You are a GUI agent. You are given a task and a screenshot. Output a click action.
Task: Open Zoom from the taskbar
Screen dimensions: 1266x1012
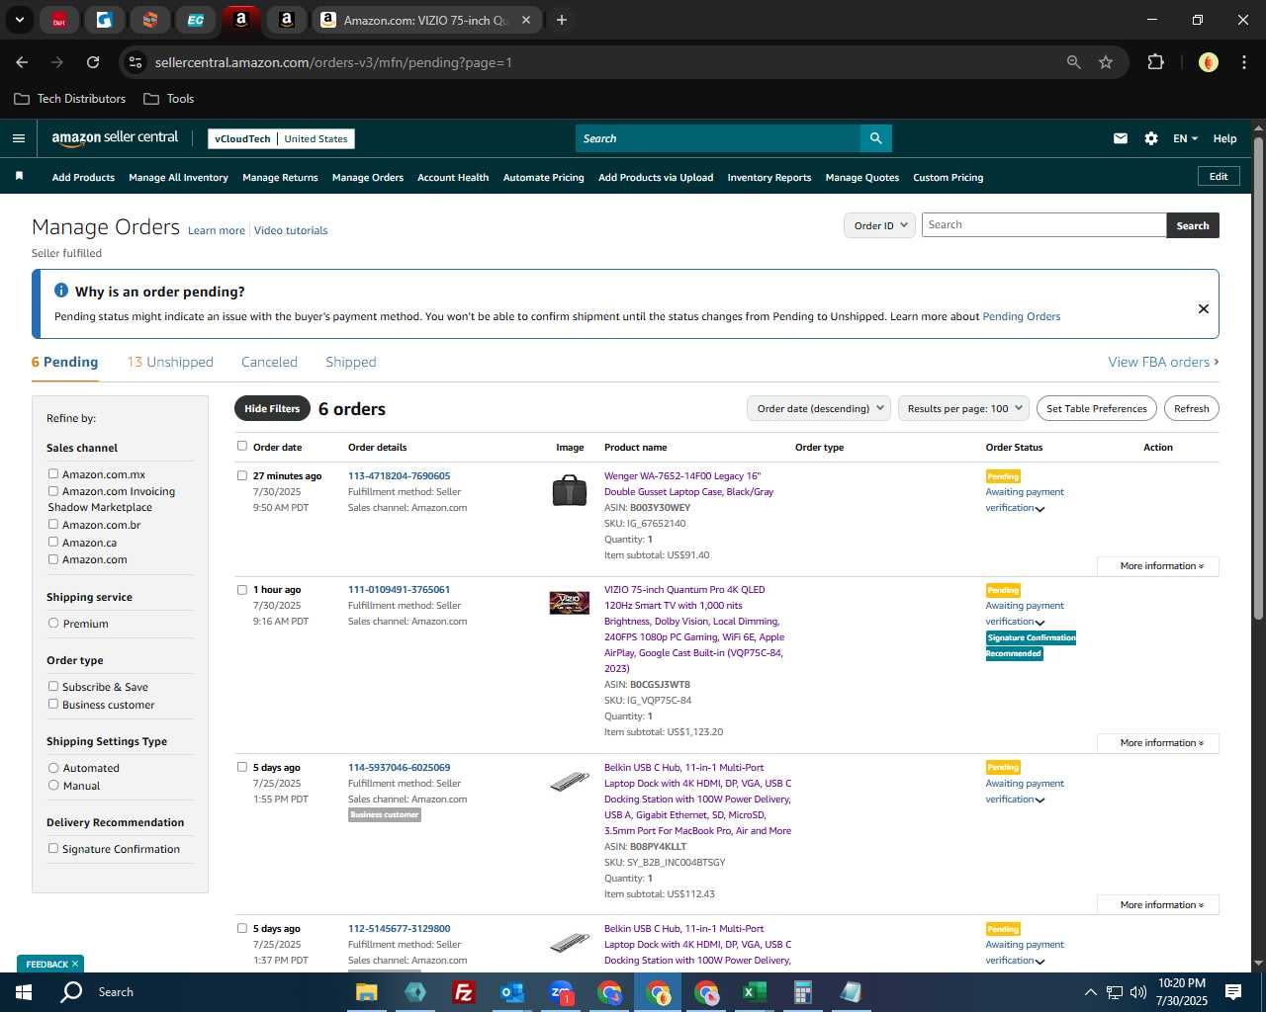pos(561,992)
